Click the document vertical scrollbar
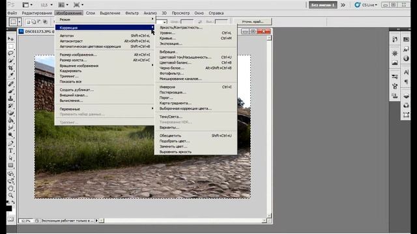Viewport: 417px width, 234px height. (269, 127)
